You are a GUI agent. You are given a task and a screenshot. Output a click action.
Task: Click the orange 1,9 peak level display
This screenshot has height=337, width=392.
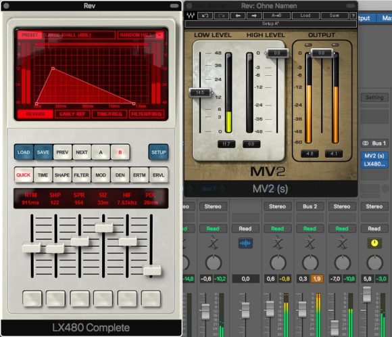pos(317,279)
